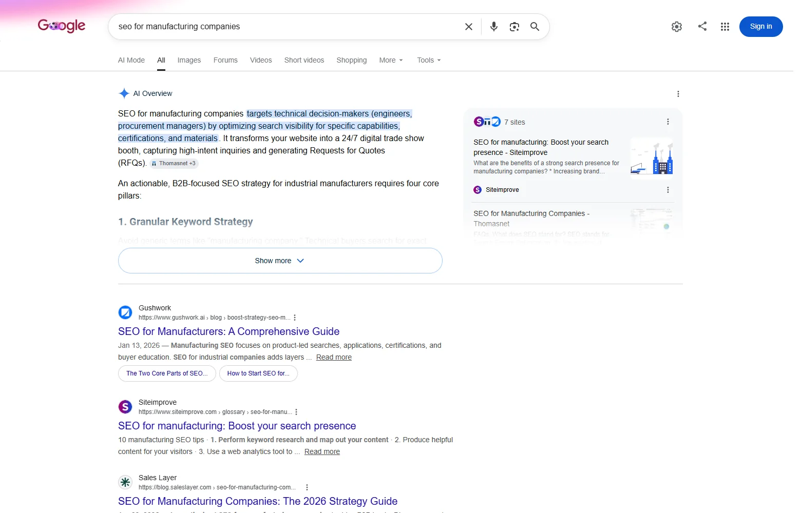Screen dimensions: 801x513
Task: Click the Thomasnet +3 source chip
Action: (174, 163)
